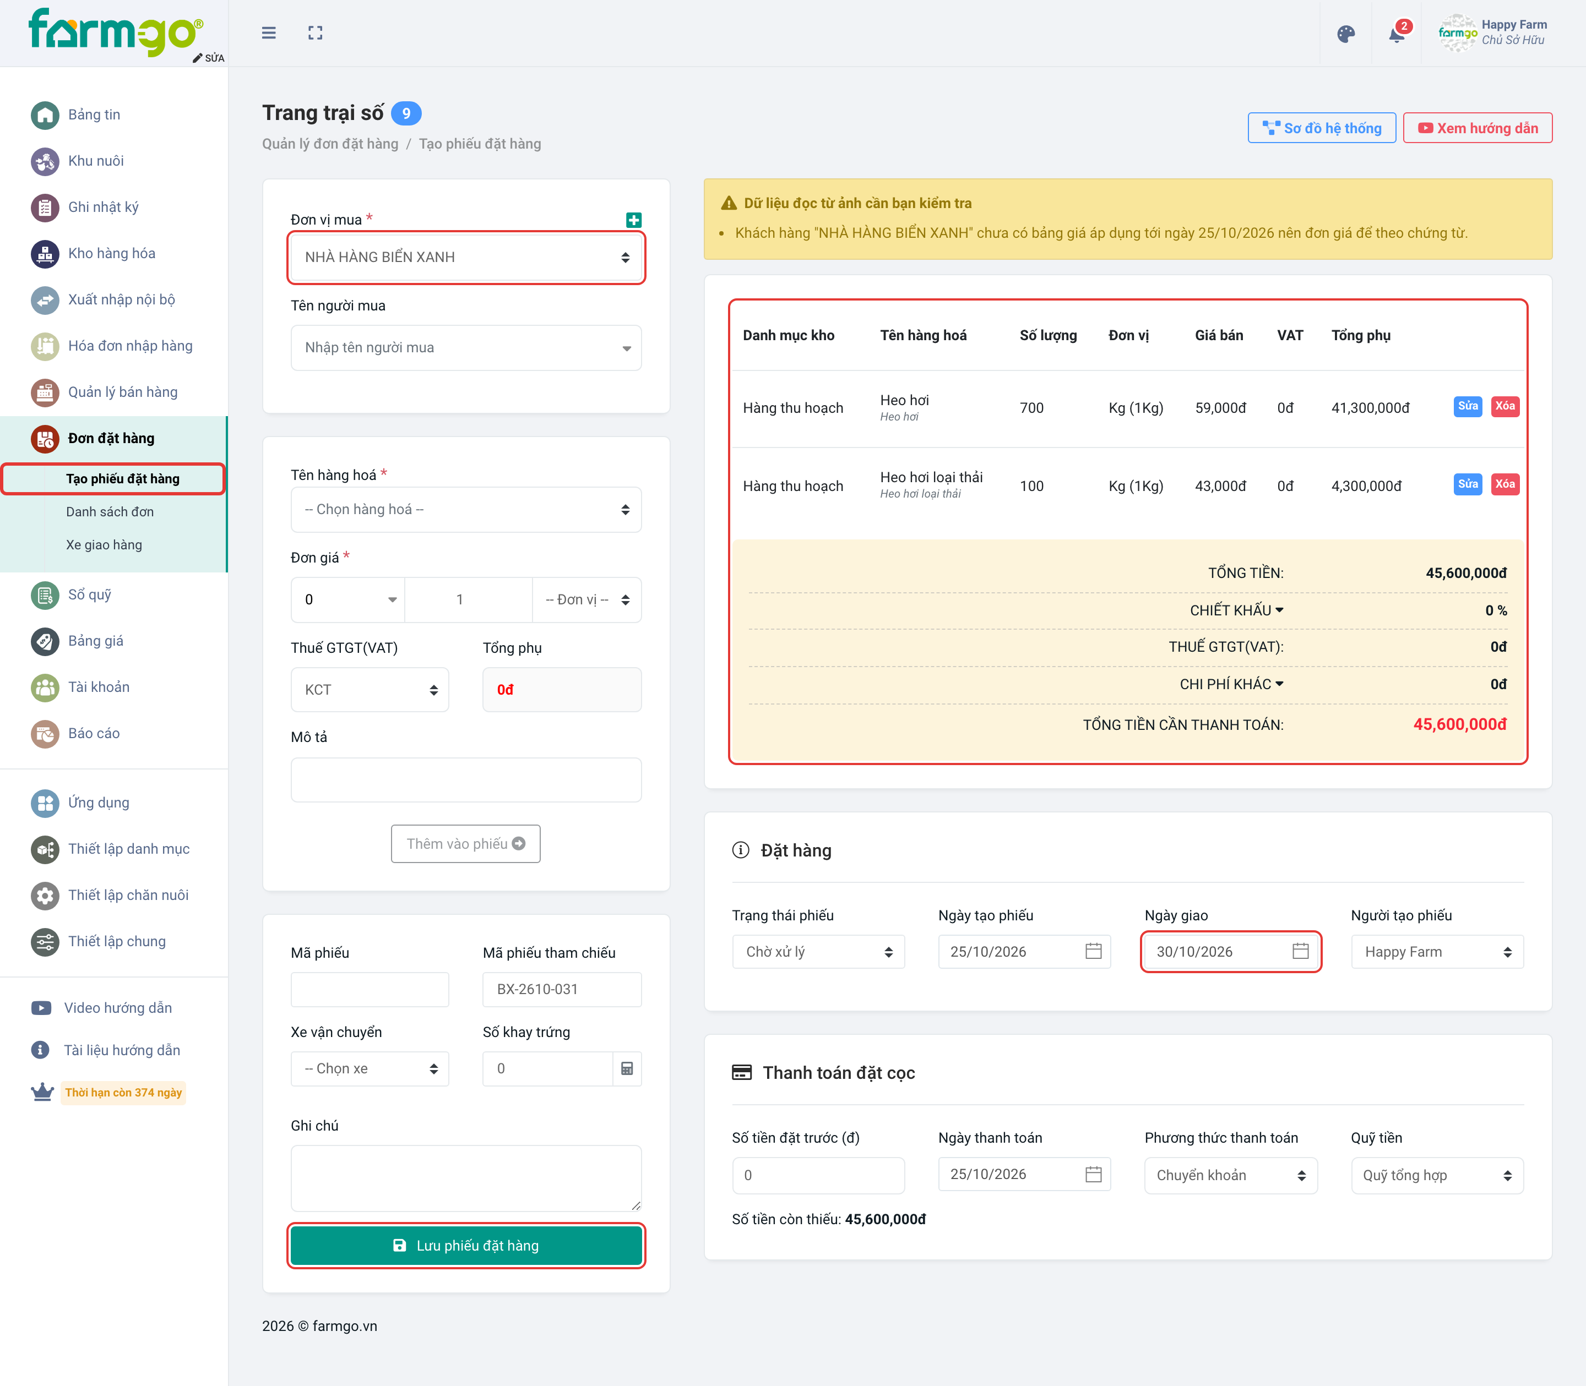Click the calculator icon next to Số khay trứng

pyautogui.click(x=627, y=1069)
